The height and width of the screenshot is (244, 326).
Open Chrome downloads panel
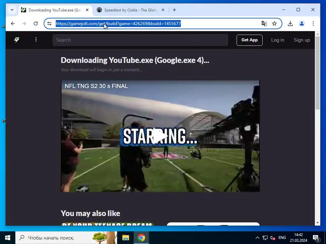tap(290, 24)
